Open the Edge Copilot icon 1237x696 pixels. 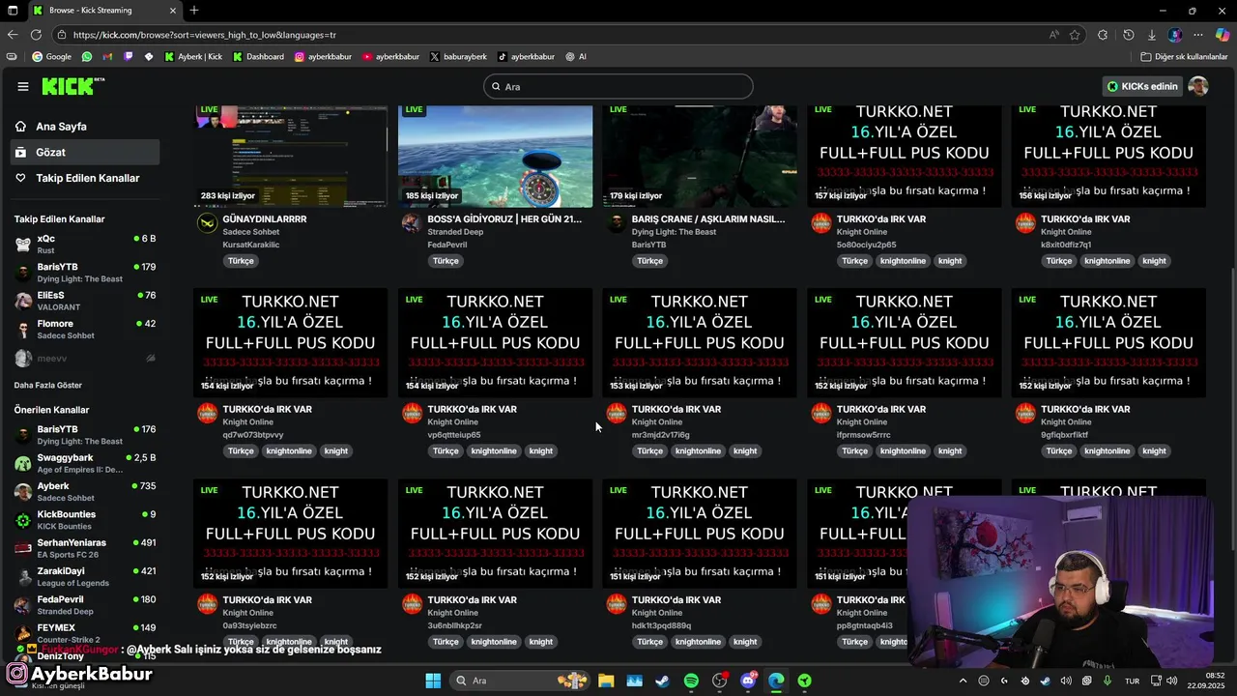pos(1223,35)
